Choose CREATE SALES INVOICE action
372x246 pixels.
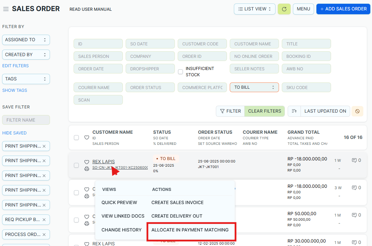click(x=177, y=202)
